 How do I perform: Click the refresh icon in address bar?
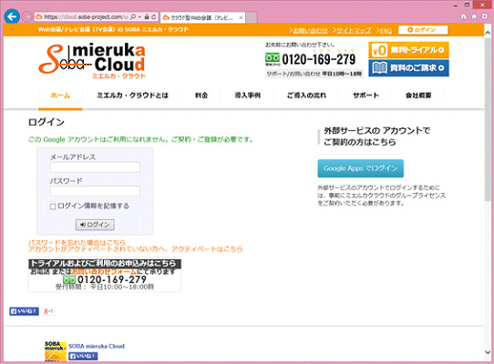click(154, 16)
